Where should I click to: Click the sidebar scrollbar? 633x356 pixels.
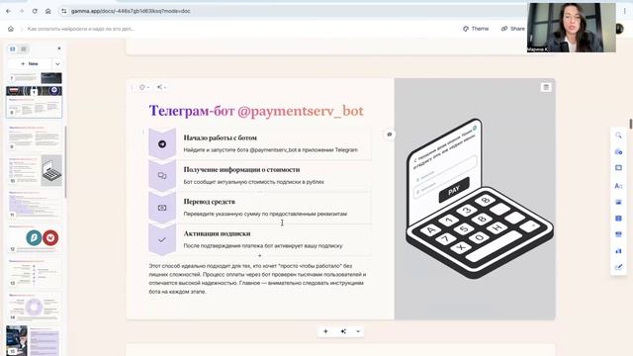(65, 162)
